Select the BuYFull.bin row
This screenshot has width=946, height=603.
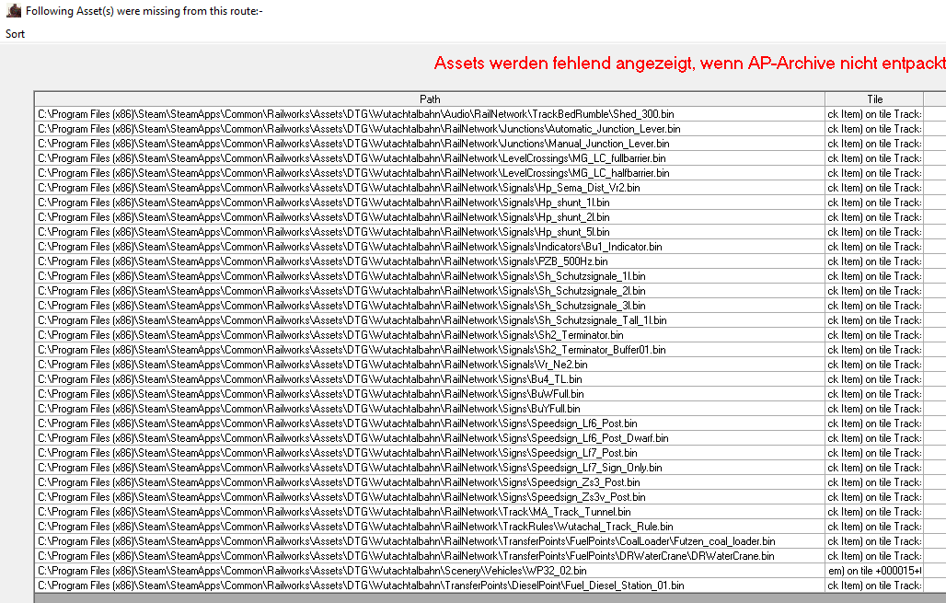coord(430,409)
